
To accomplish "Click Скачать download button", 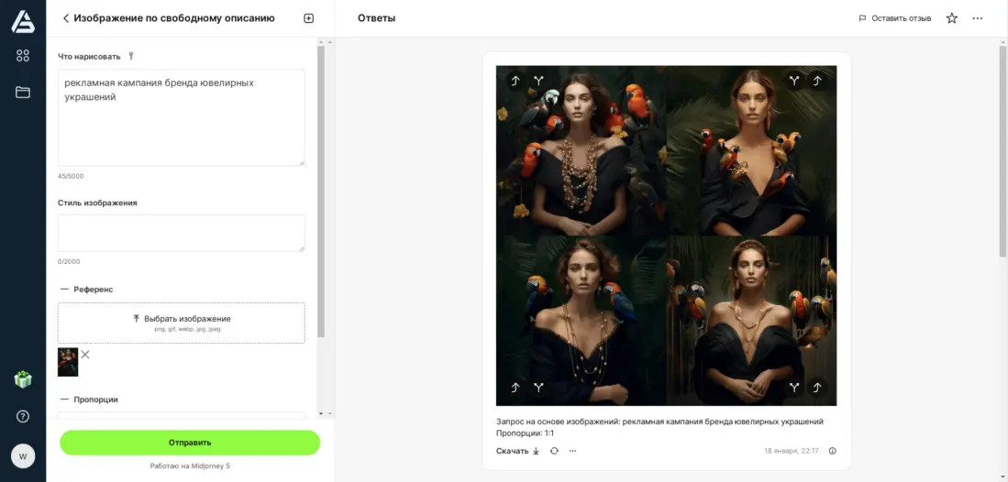I will pyautogui.click(x=517, y=451).
